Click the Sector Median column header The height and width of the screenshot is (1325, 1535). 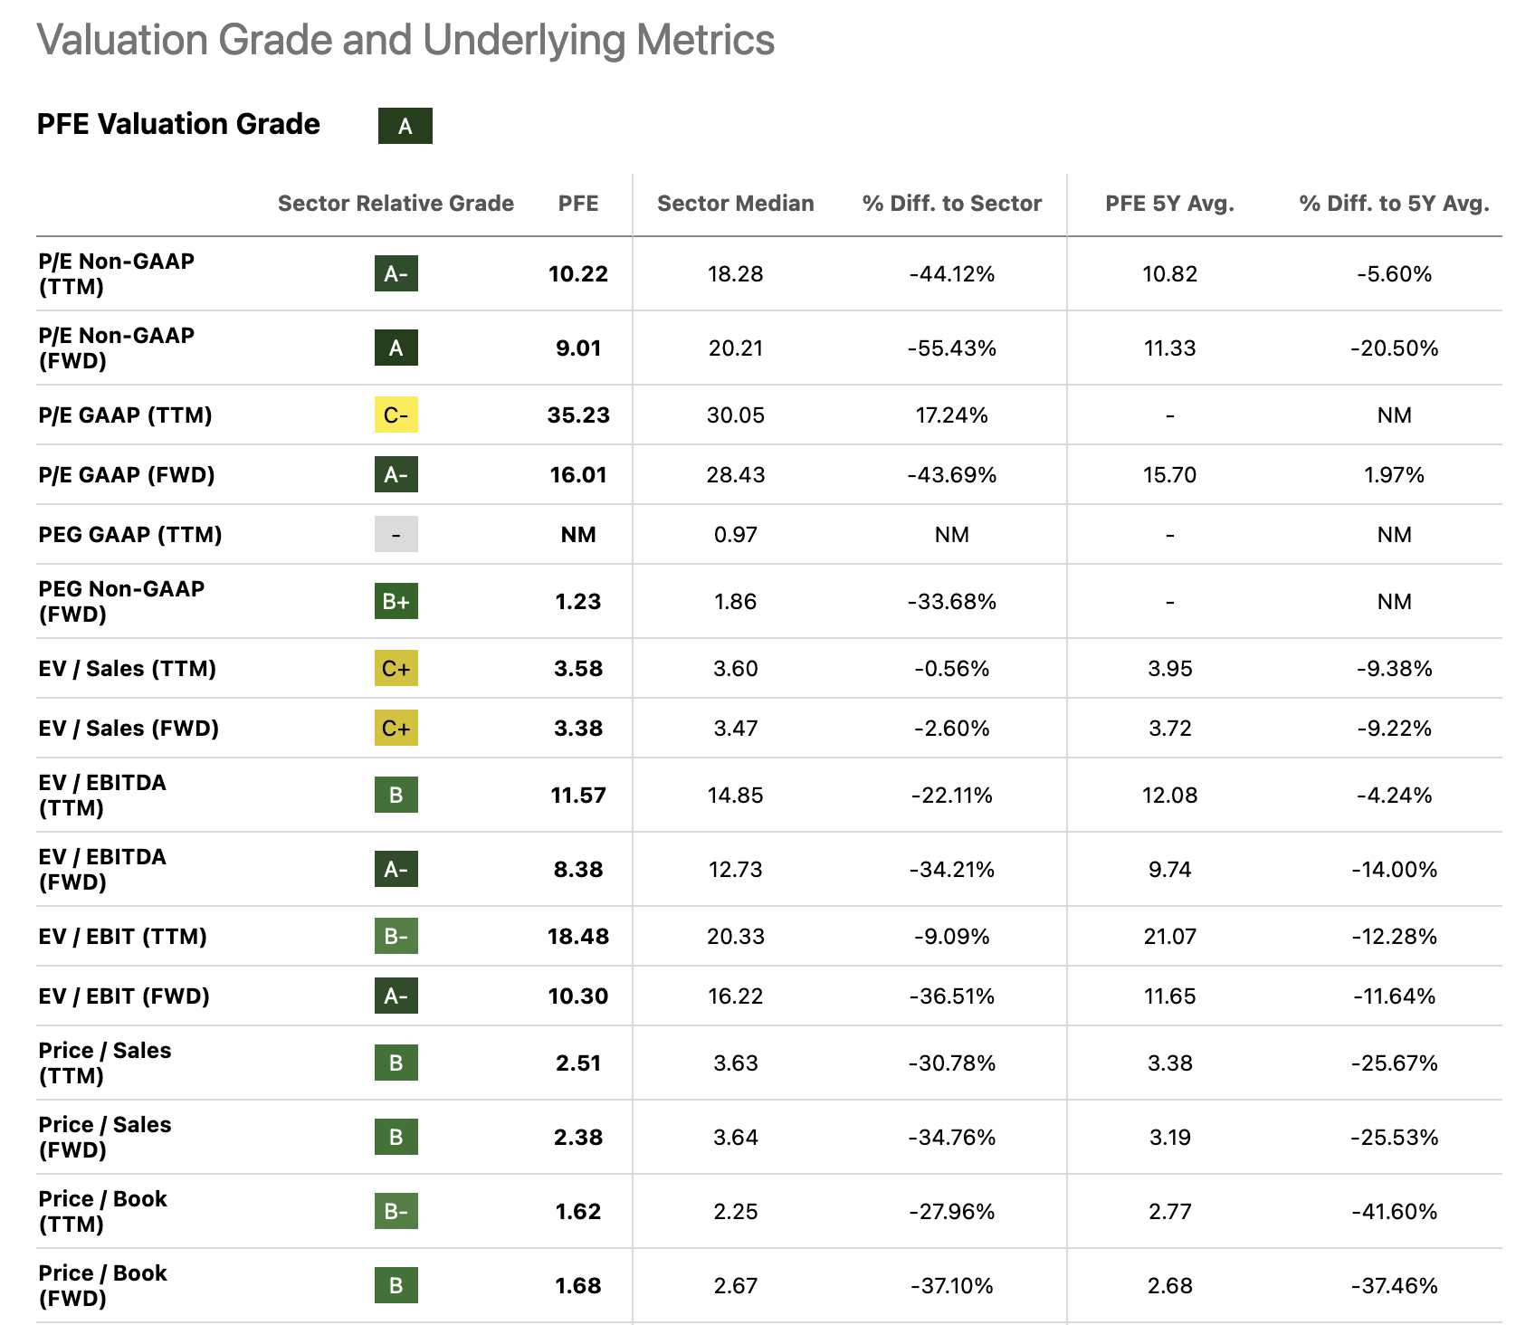(735, 204)
